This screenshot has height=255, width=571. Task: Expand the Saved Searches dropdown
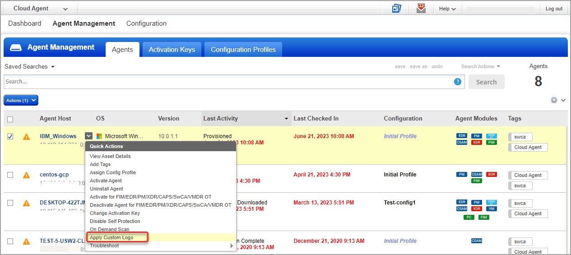pyautogui.click(x=29, y=66)
